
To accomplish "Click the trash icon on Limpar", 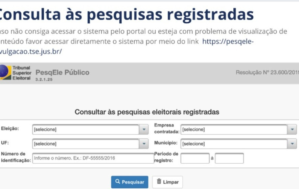I will coord(159,181).
